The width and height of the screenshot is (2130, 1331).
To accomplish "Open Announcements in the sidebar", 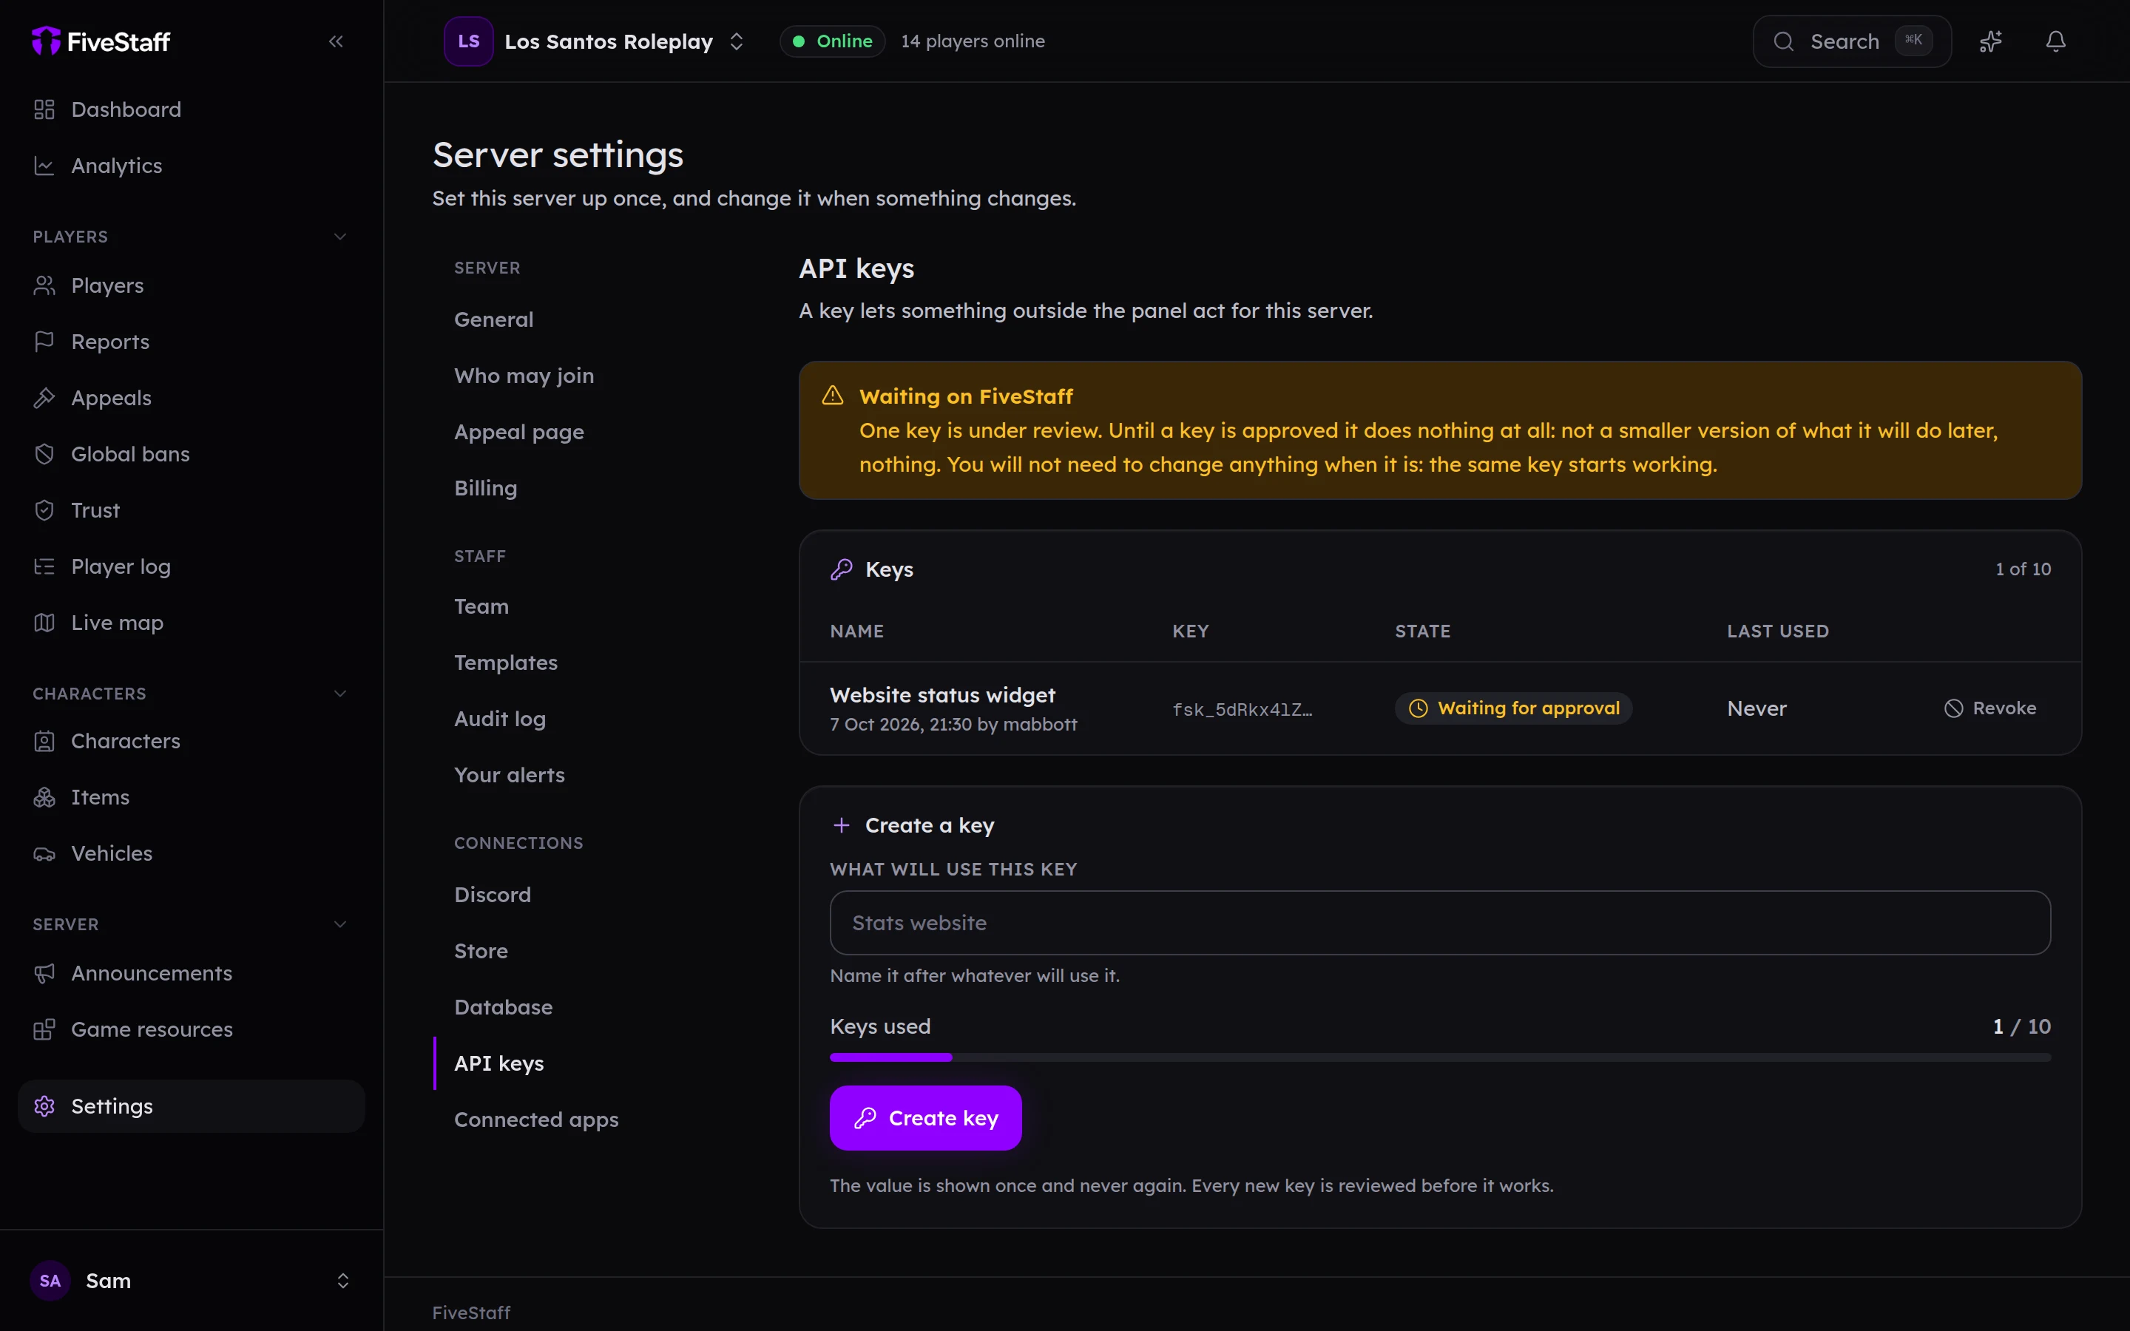I will point(191,974).
